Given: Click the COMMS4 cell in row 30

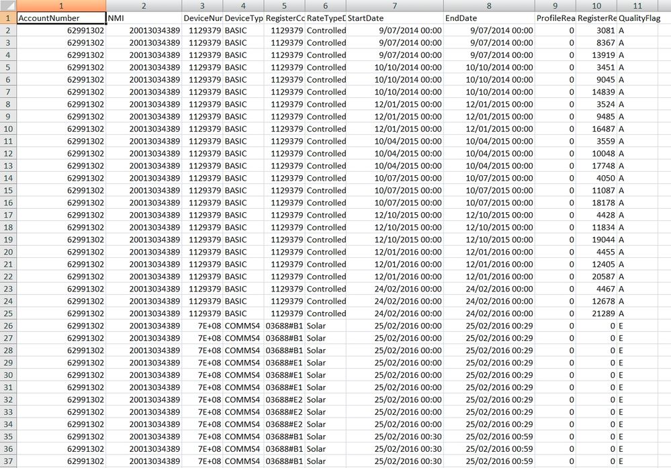Looking at the screenshot, I should click(x=243, y=375).
